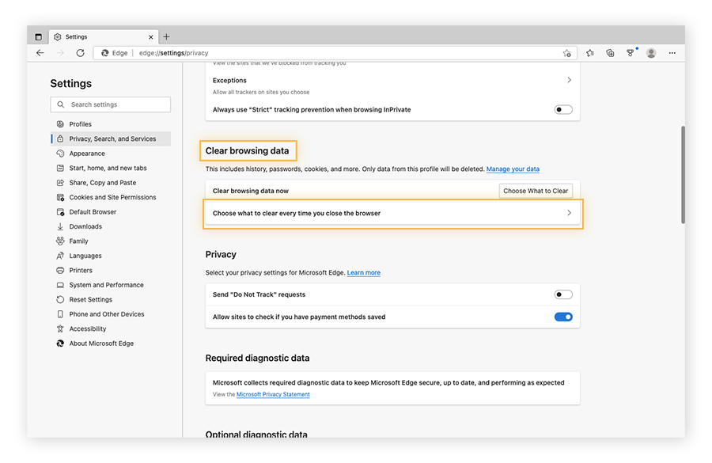The image size is (712, 463).
Task: Reload the page with the Refresh icon
Action: tap(80, 53)
